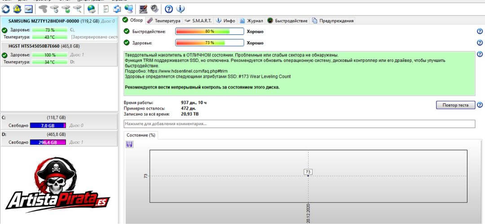Click the total written value 20,93 TB
The height and width of the screenshot is (224, 485).
[190, 114]
